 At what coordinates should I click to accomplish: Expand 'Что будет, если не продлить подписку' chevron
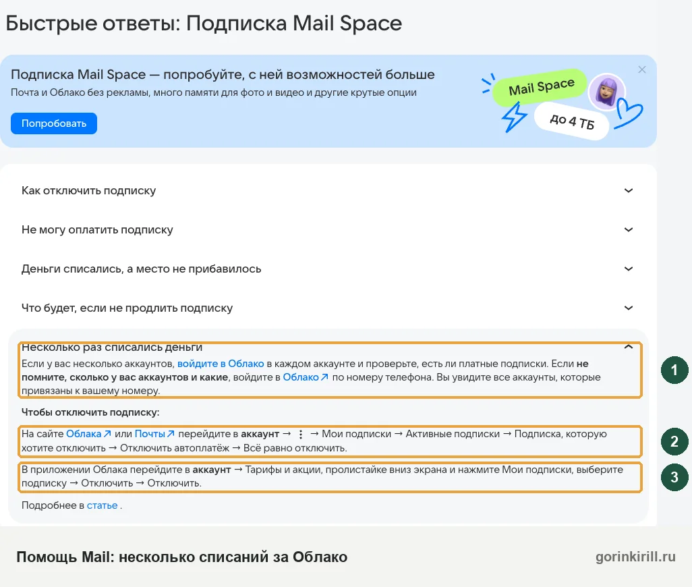(x=629, y=308)
